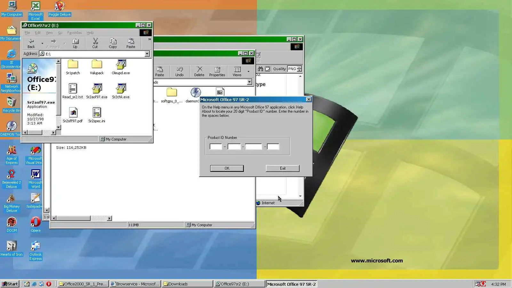Click Paste in the Office97sr2 toolbar
512x288 pixels.
[131, 43]
